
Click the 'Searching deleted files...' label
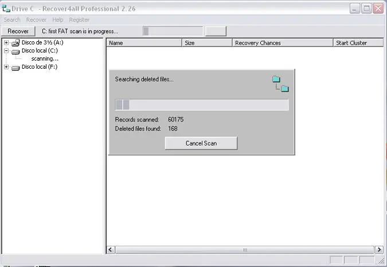tap(144, 79)
